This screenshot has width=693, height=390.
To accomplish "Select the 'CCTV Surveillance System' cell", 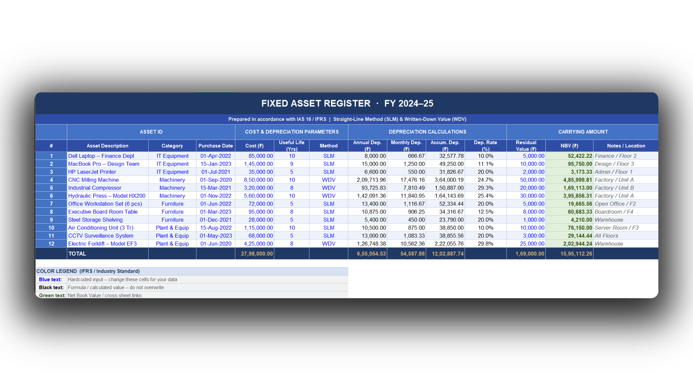I will 108,236.
